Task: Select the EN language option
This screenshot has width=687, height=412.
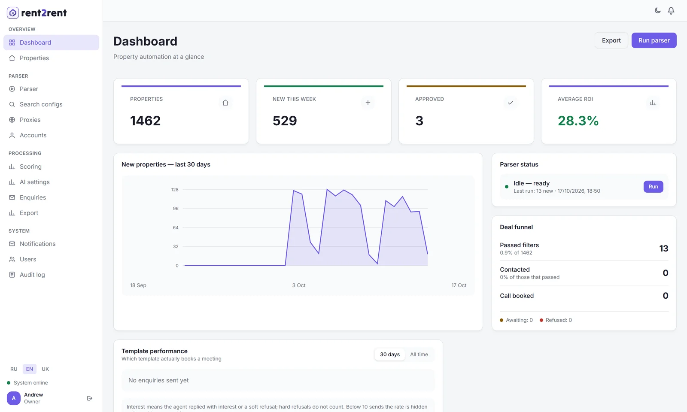Action: point(30,369)
